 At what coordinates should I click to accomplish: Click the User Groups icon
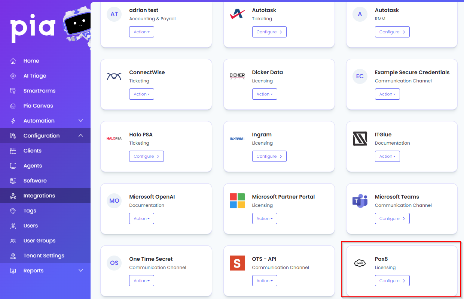coord(13,241)
